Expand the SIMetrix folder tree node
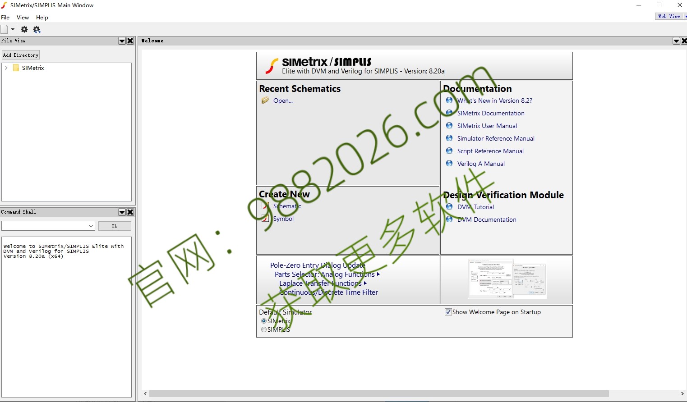687x402 pixels. point(6,68)
